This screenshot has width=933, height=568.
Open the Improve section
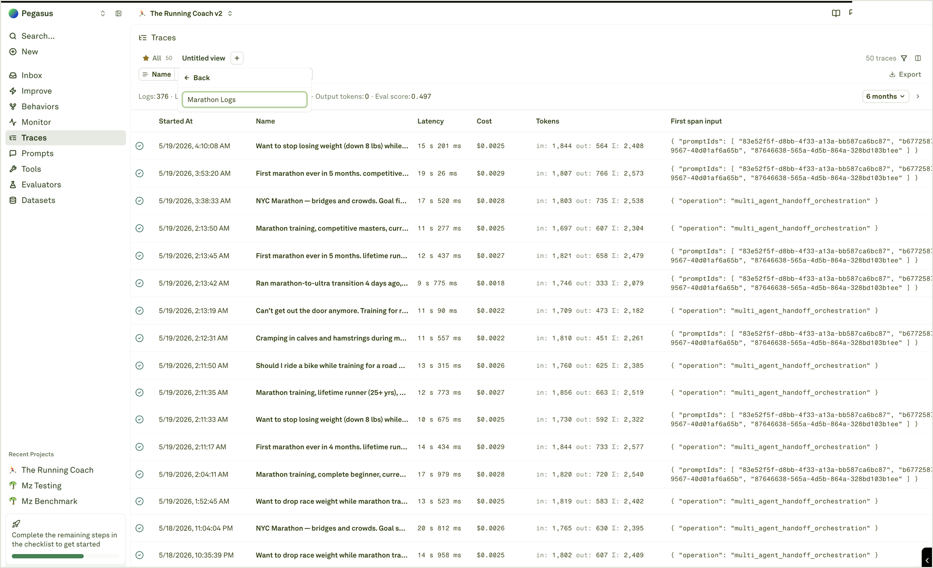click(x=66, y=91)
